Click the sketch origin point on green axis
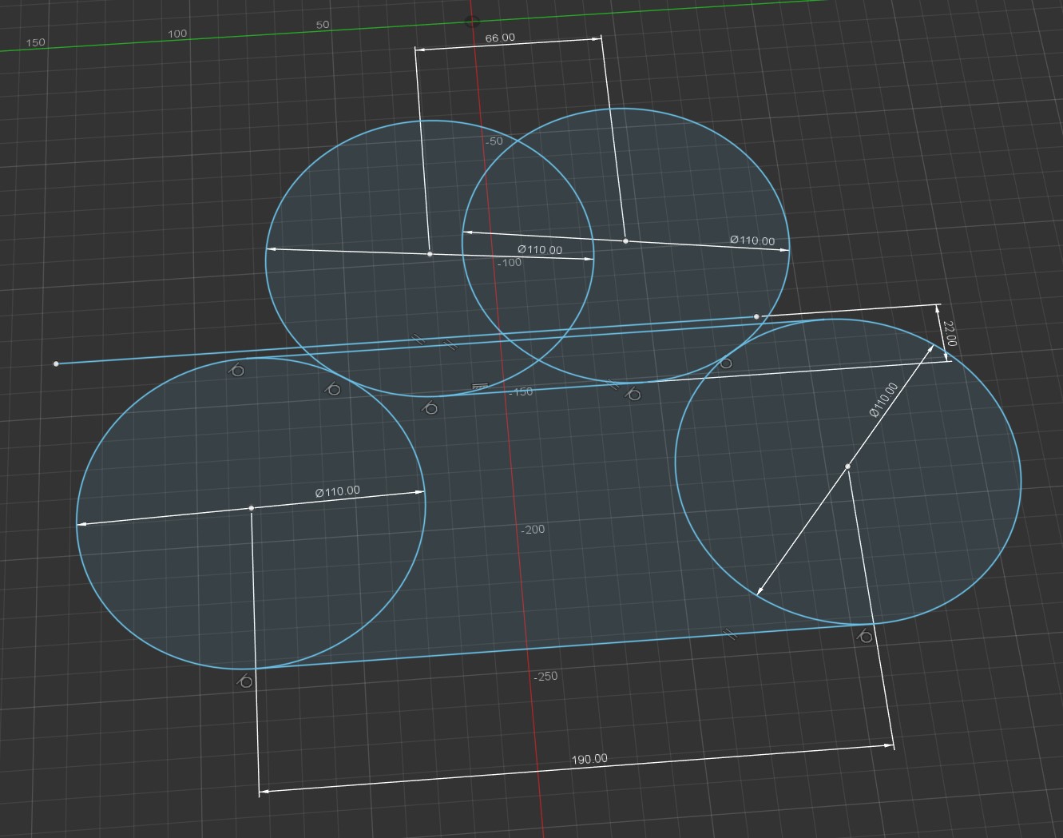The height and width of the screenshot is (838, 1063). click(472, 22)
